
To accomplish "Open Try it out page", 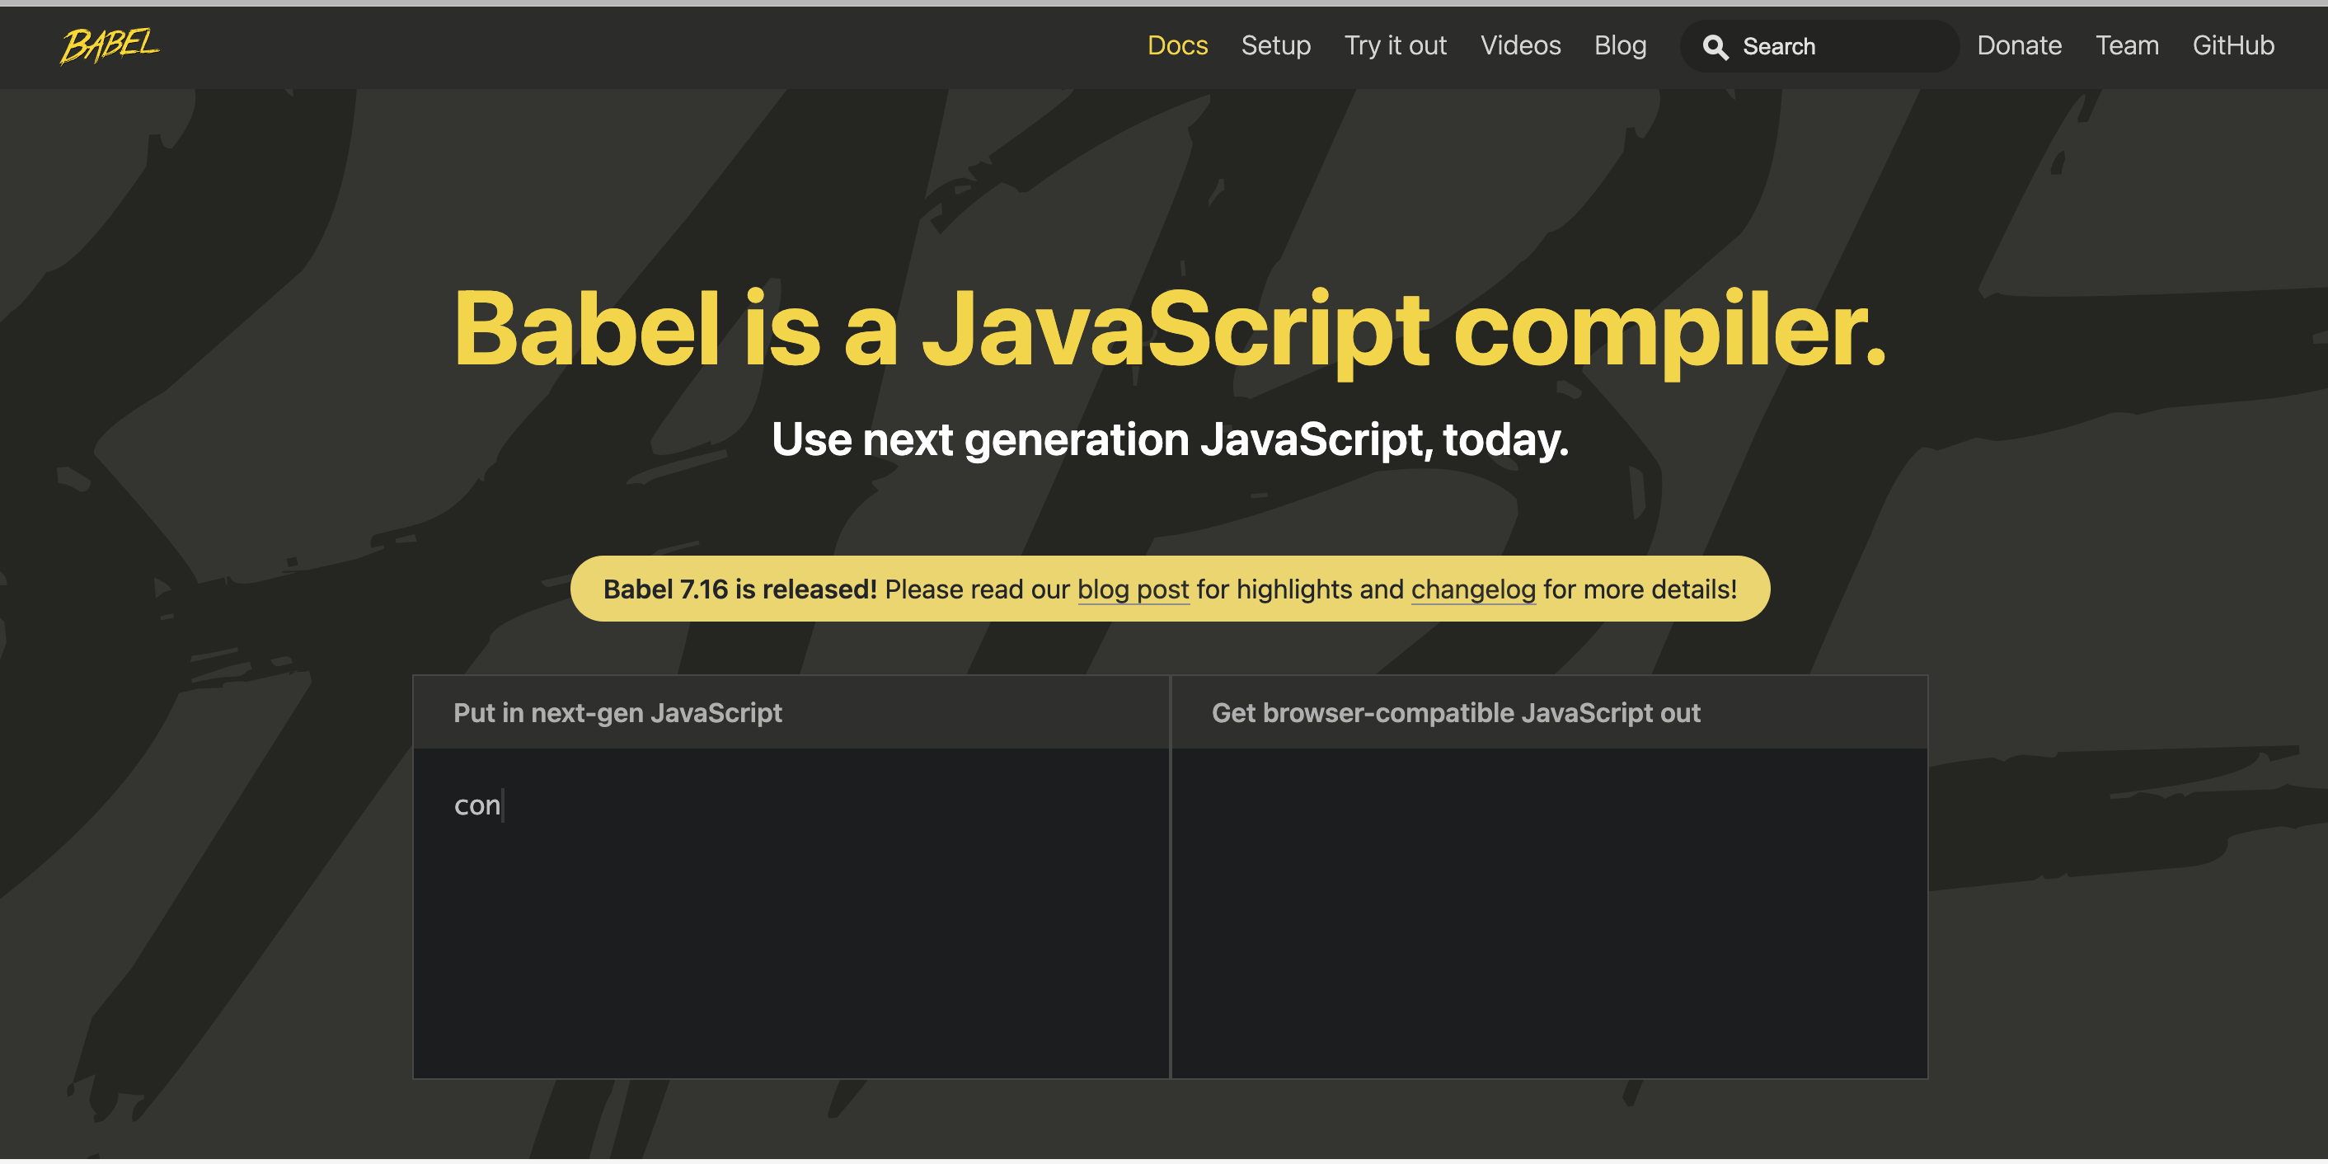I will [1395, 45].
